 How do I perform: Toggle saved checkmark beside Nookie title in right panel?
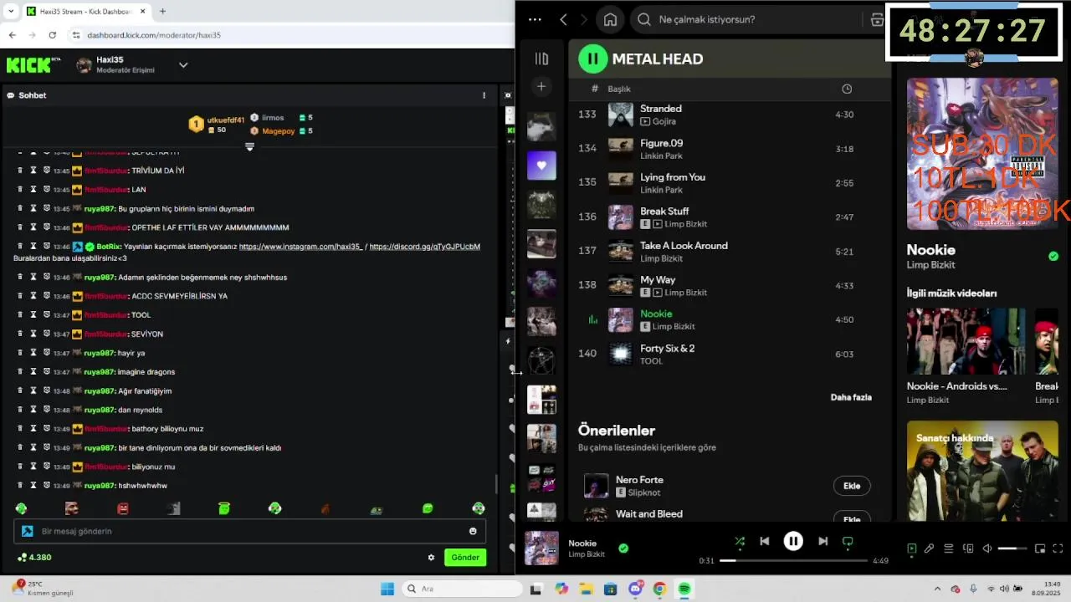tap(1053, 256)
